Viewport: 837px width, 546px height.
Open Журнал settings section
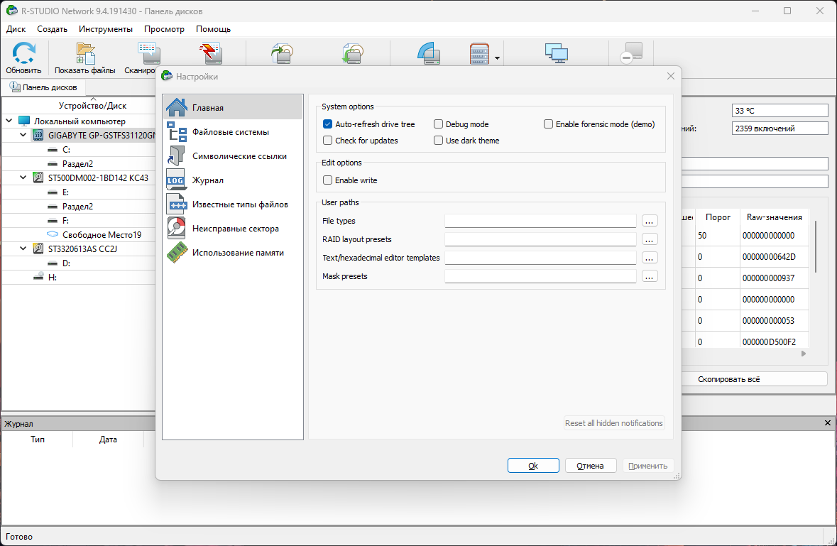[233, 180]
